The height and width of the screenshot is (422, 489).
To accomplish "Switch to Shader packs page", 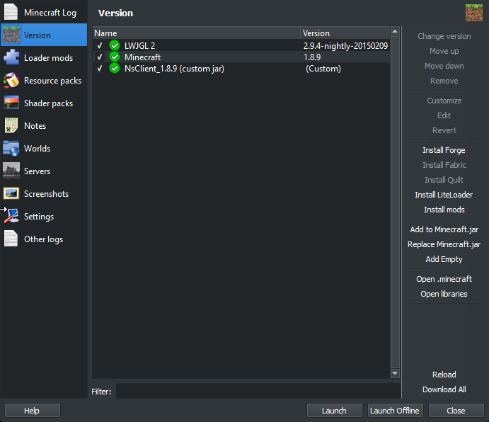I will click(44, 103).
